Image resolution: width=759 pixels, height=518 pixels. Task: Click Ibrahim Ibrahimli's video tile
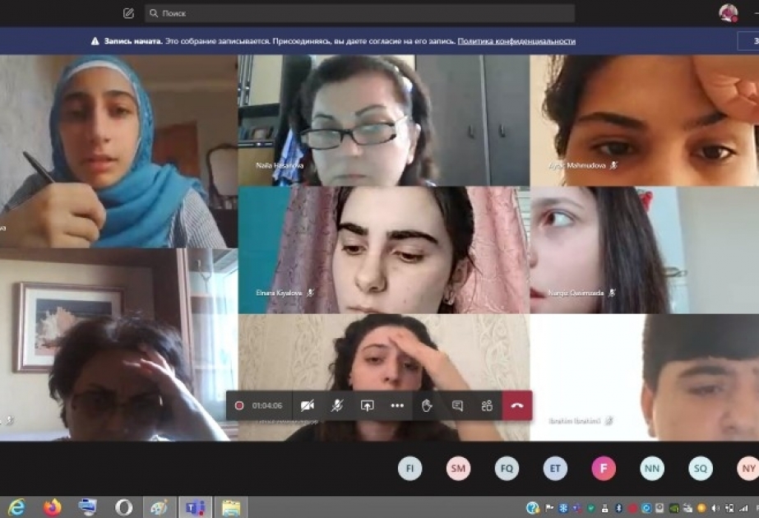(x=644, y=377)
